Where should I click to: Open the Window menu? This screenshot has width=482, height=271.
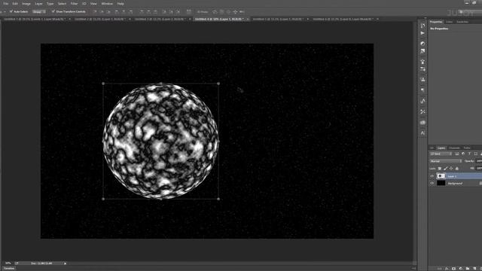107,4
